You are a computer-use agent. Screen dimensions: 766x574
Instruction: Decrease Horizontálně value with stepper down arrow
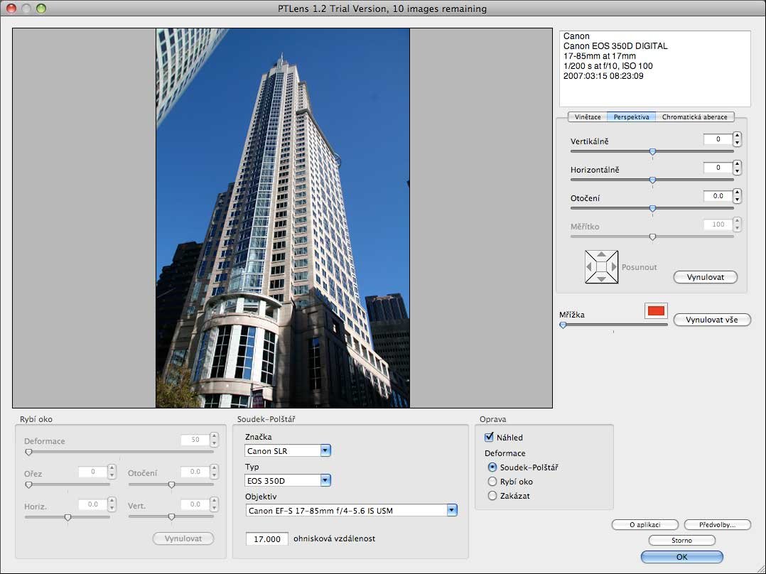[x=737, y=171]
